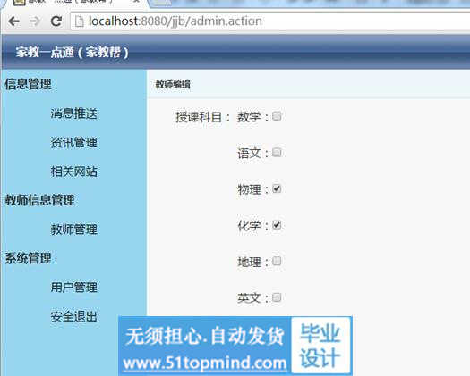Click the page icon in address bar
Image resolution: width=470 pixels, height=376 pixels.
click(x=79, y=21)
